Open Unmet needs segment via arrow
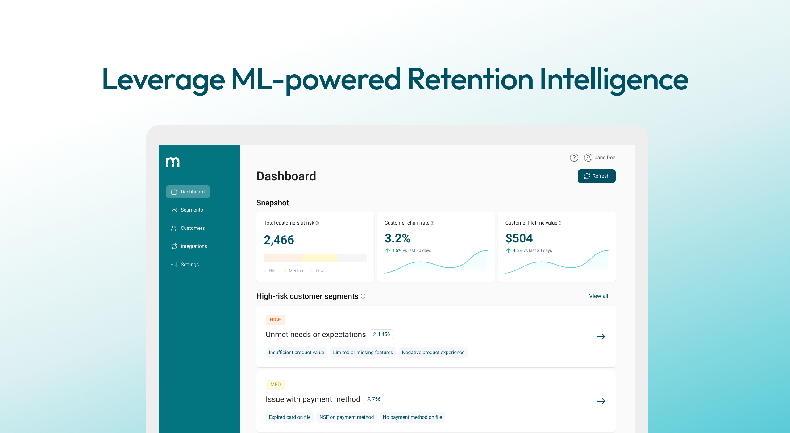The image size is (790, 433). pos(601,336)
